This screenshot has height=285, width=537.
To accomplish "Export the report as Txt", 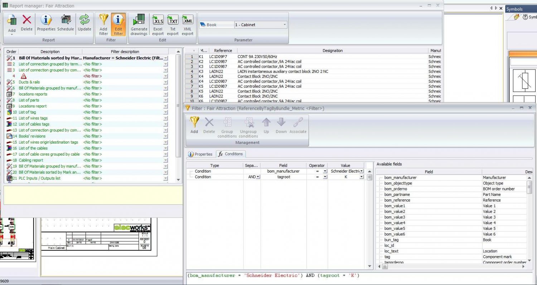I will coord(173,25).
